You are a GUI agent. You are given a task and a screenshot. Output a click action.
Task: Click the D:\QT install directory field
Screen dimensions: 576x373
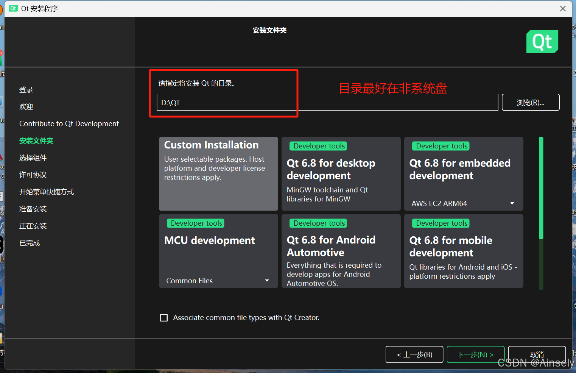pyautogui.click(x=327, y=102)
